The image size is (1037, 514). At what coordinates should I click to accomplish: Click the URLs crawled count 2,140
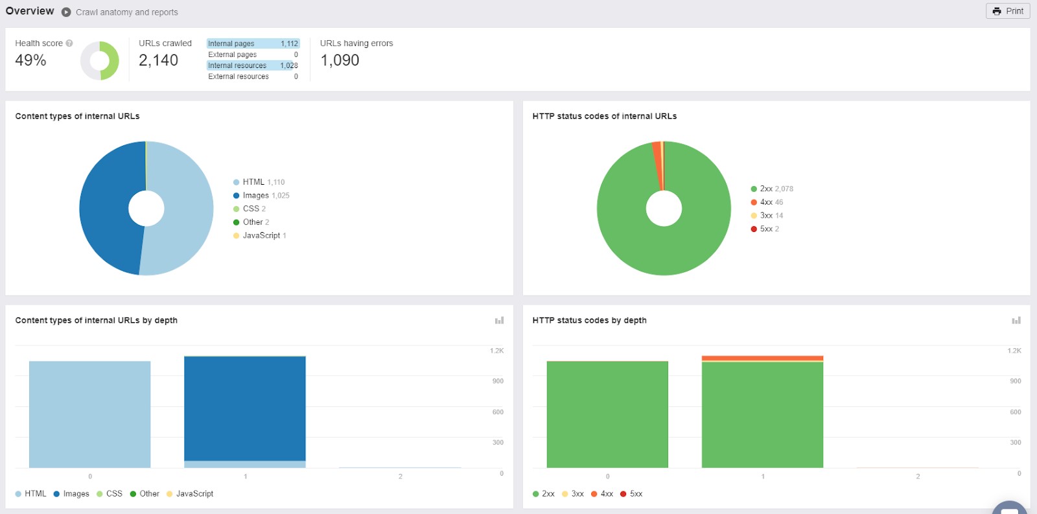tap(158, 60)
